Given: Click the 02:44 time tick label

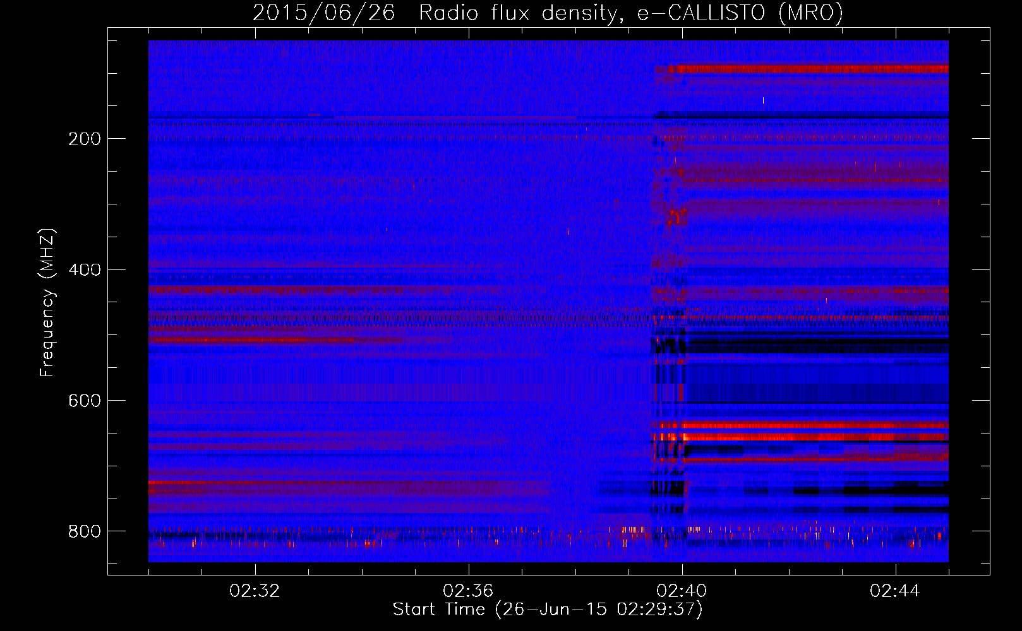Looking at the screenshot, I should point(895,591).
